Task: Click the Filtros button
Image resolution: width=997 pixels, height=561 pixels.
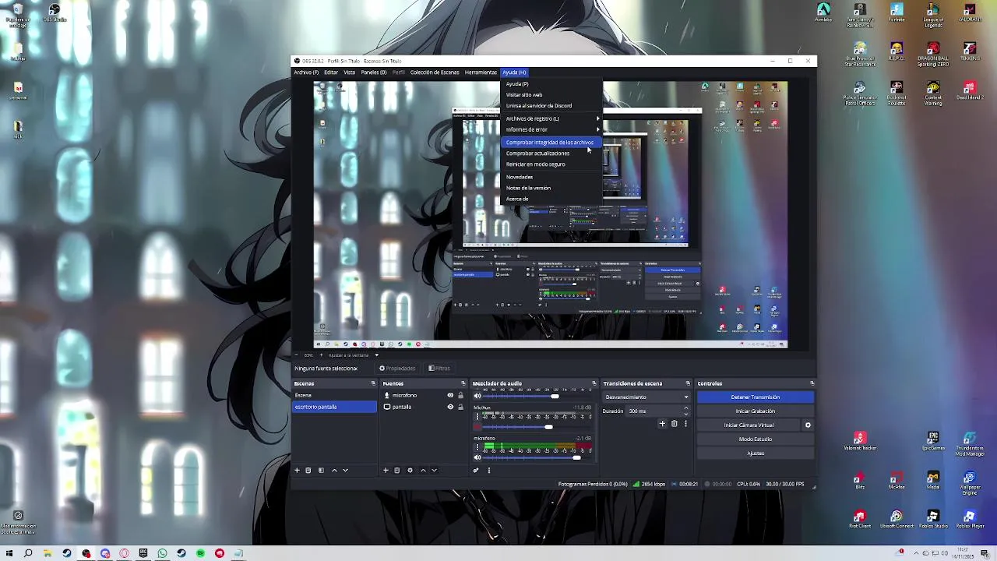Action: coord(439,369)
